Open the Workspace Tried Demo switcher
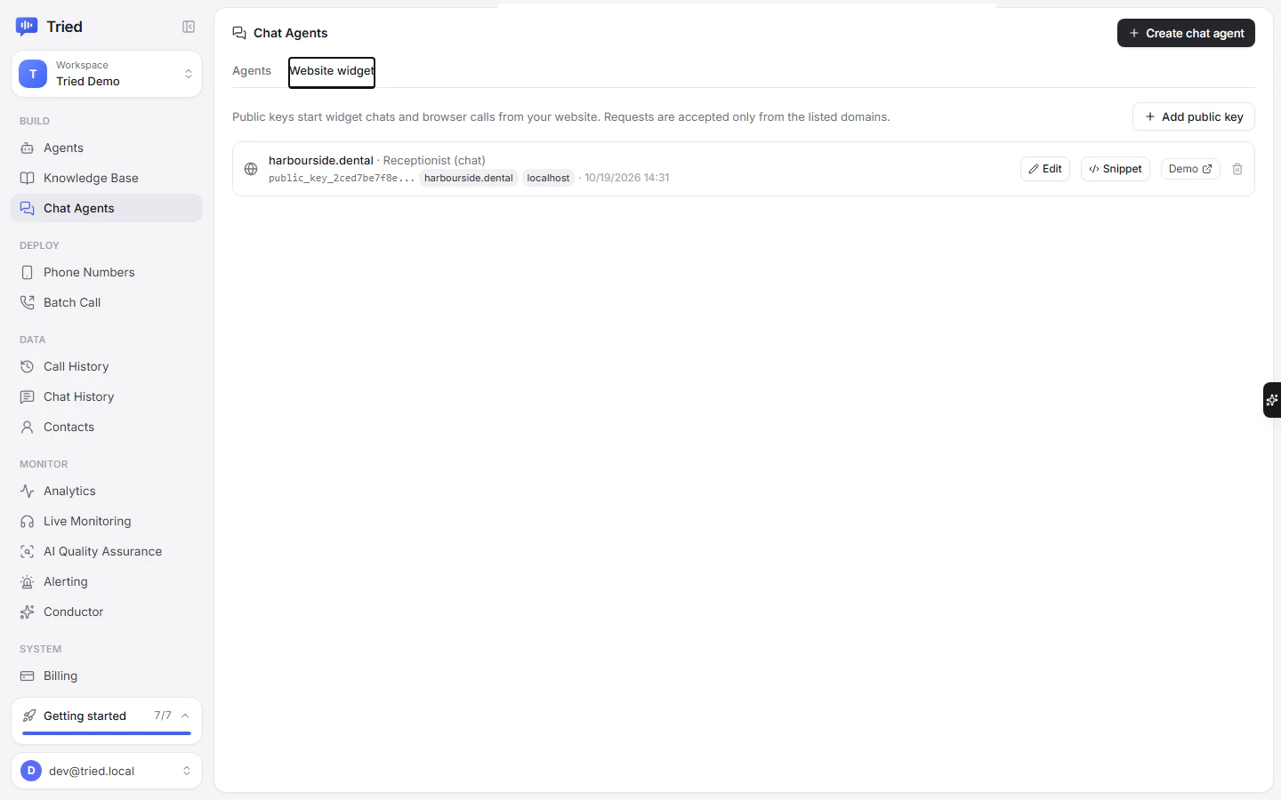The height and width of the screenshot is (800, 1281). pyautogui.click(x=107, y=74)
